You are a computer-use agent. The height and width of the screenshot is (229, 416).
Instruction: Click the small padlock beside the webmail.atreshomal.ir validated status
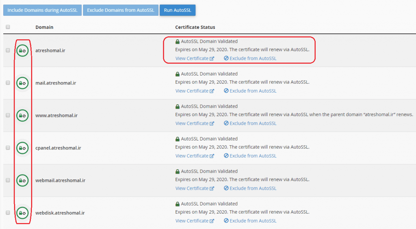[178, 171]
